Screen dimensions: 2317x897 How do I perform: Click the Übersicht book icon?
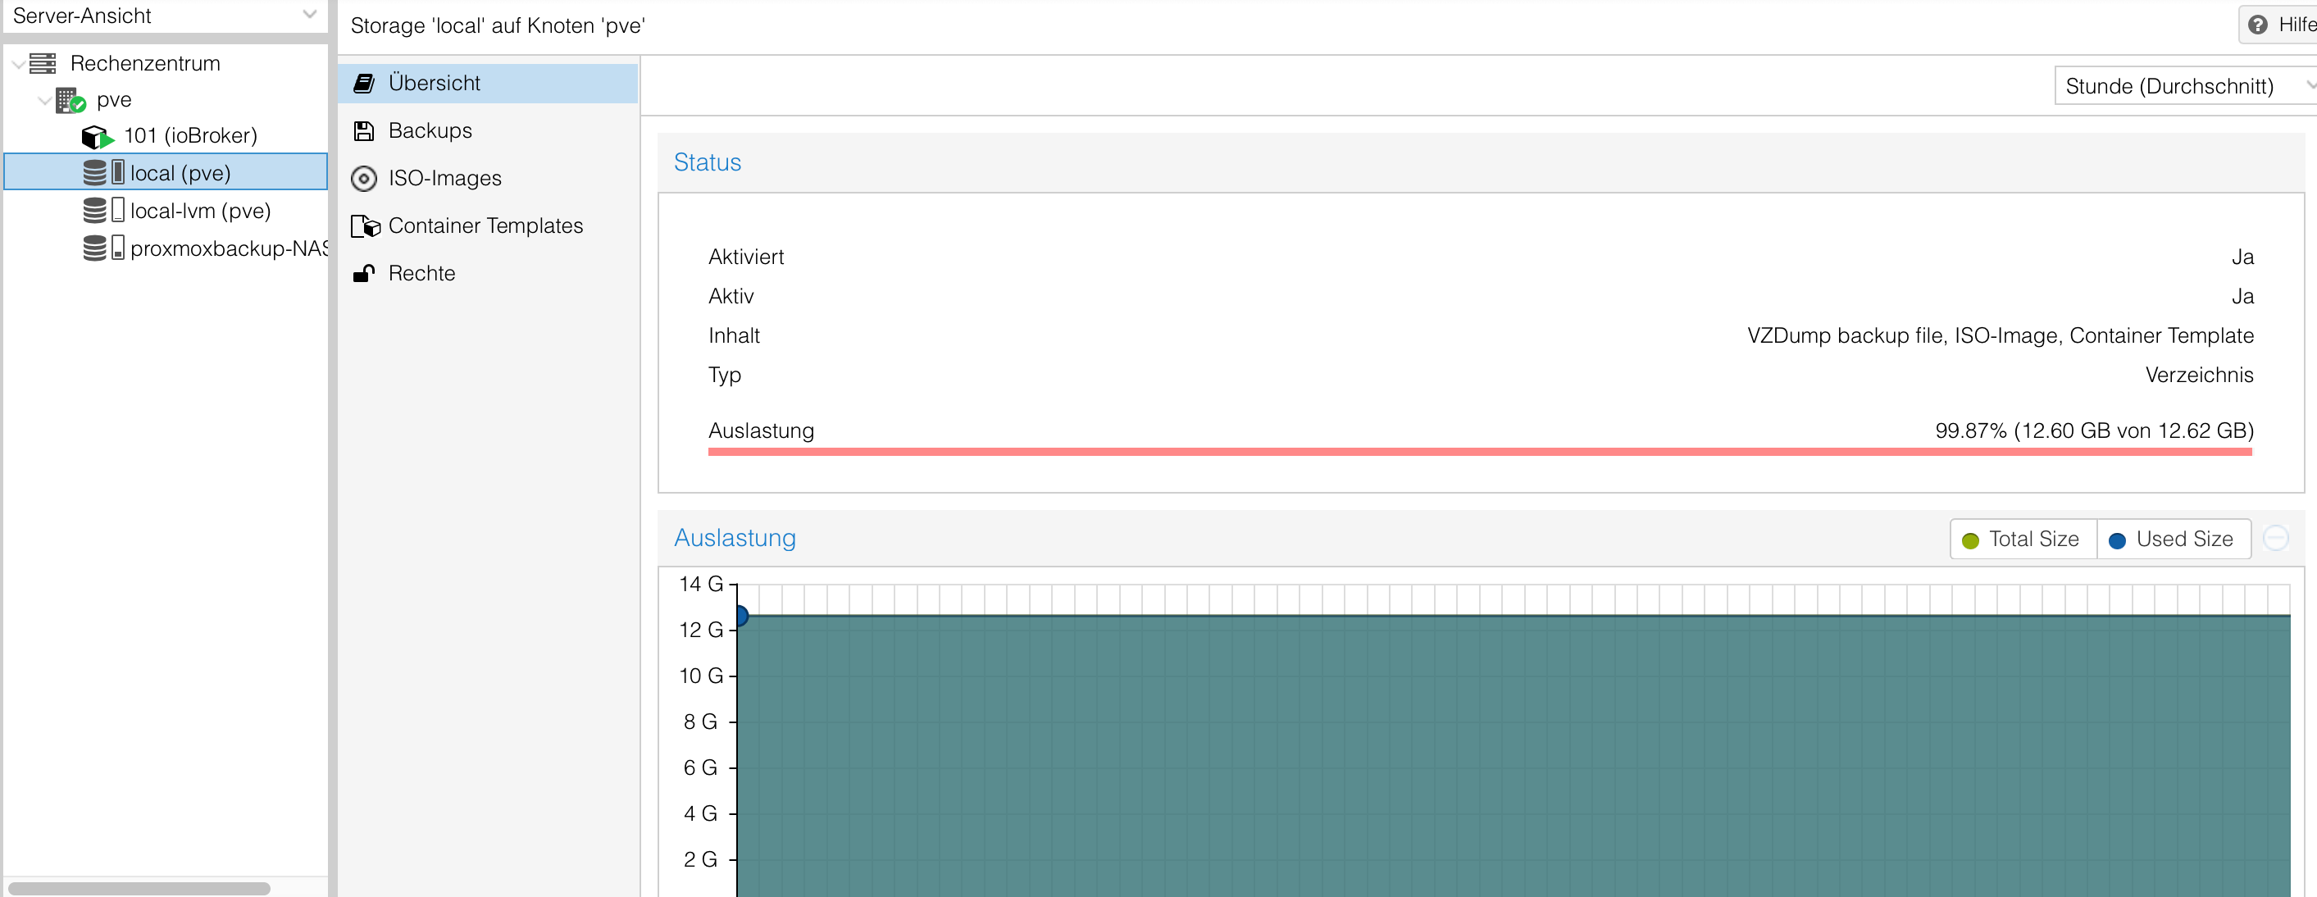[363, 84]
